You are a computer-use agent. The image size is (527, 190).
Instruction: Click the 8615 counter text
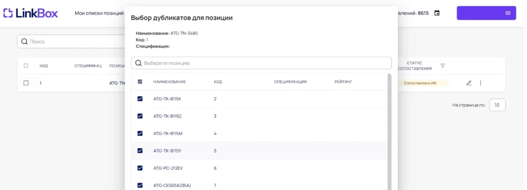pos(423,13)
